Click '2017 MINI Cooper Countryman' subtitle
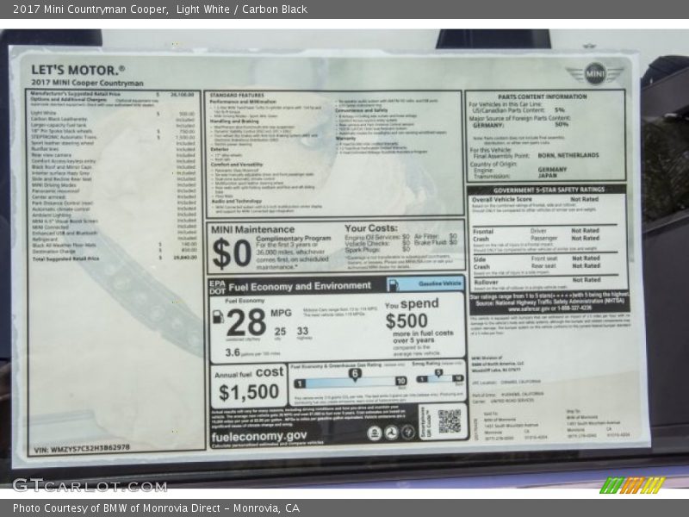The width and height of the screenshot is (689, 517). (x=87, y=83)
